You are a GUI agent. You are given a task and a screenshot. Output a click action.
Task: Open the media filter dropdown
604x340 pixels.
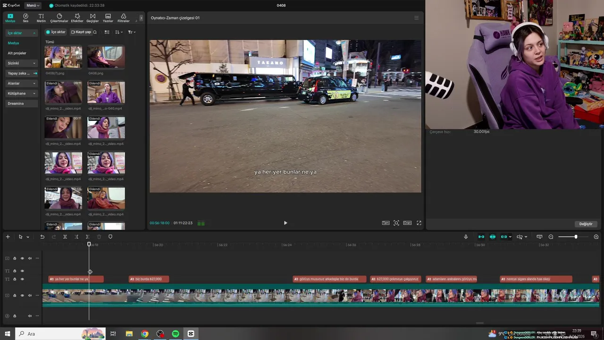[132, 32]
